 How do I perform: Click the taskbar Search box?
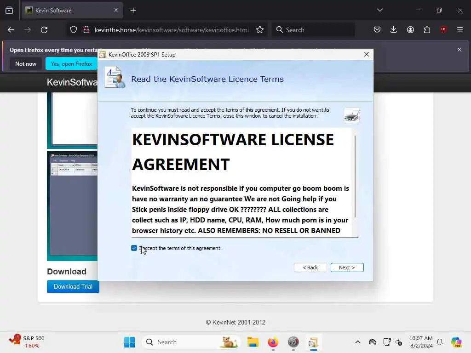tap(191, 342)
